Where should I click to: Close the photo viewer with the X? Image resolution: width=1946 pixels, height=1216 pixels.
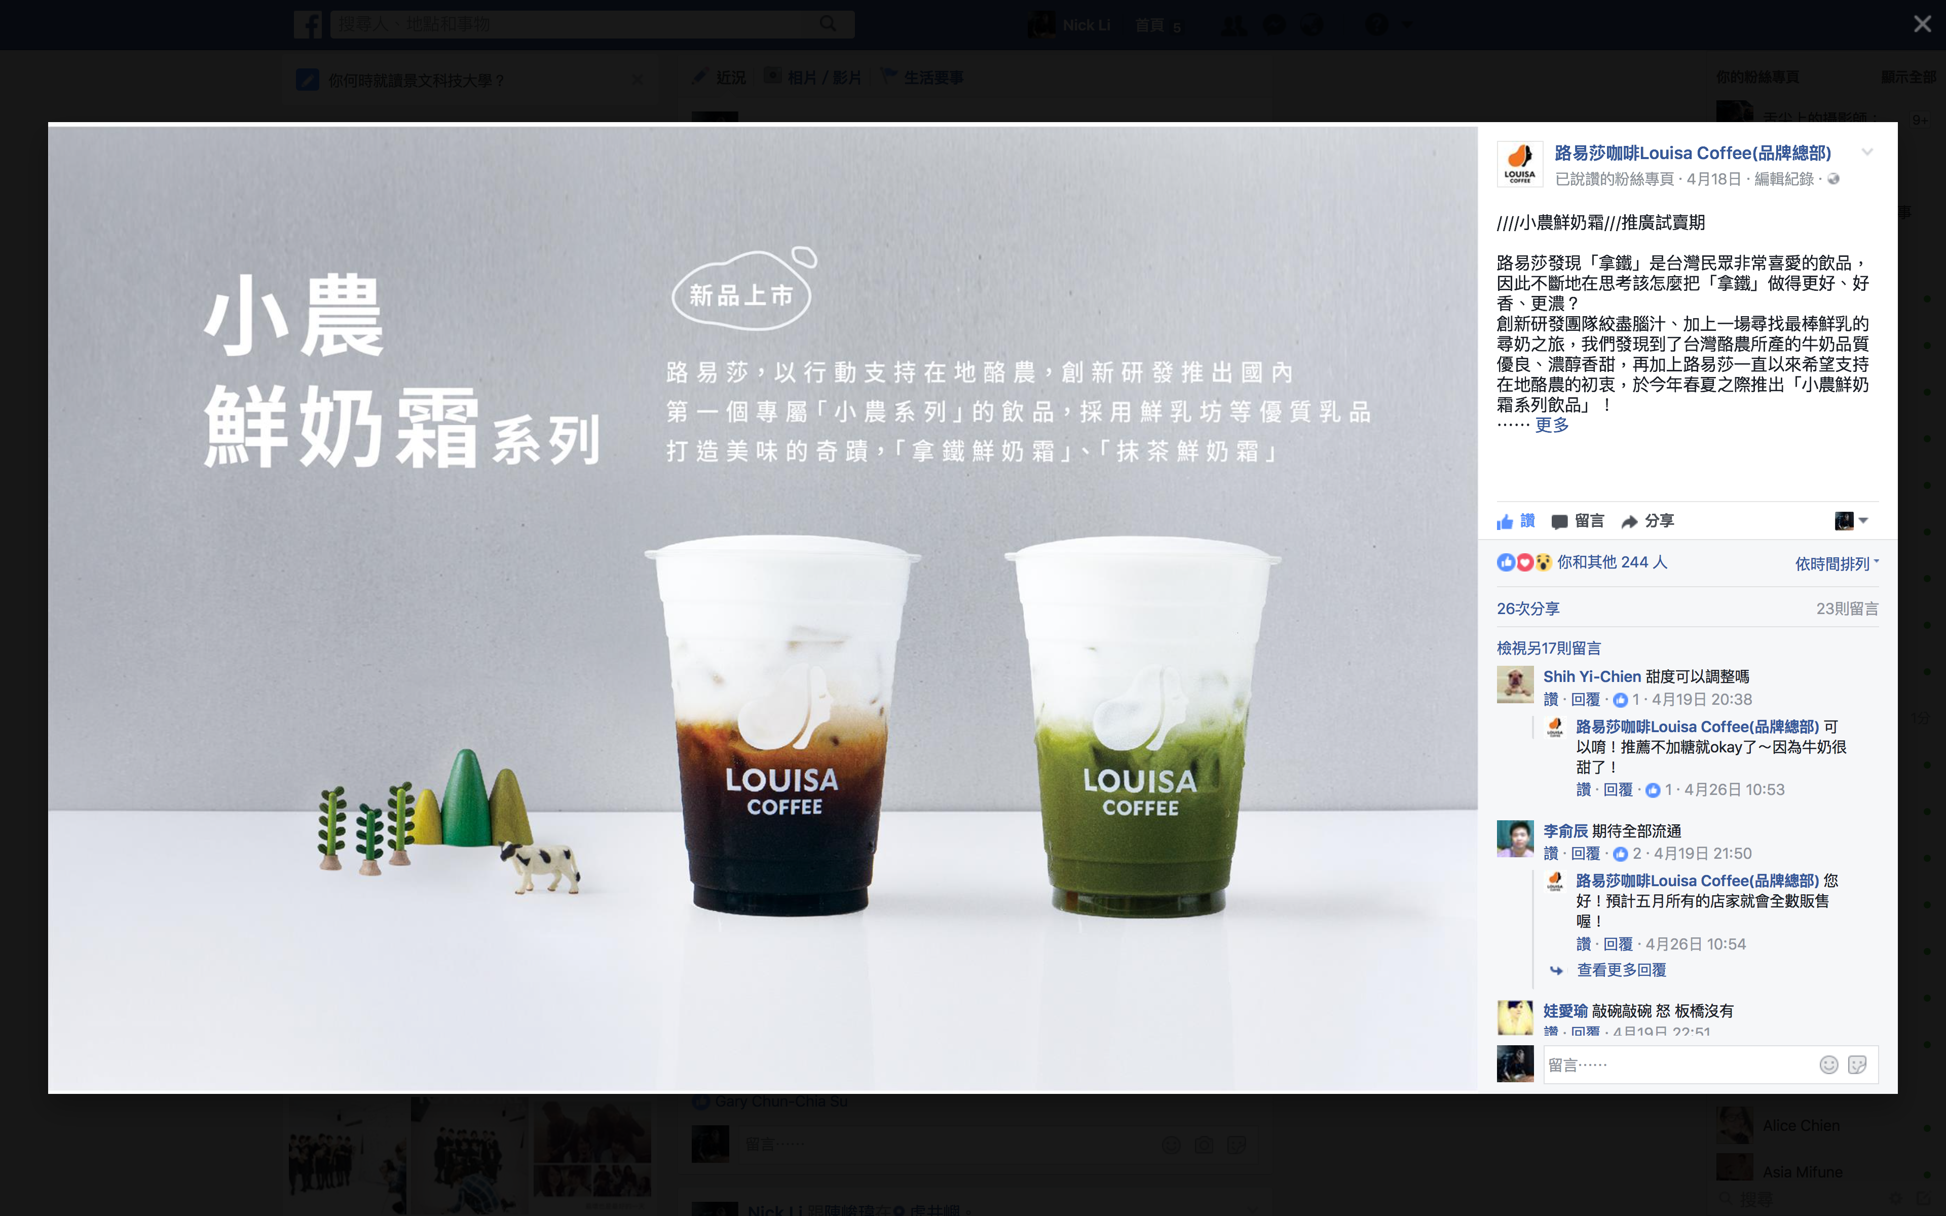(1923, 24)
